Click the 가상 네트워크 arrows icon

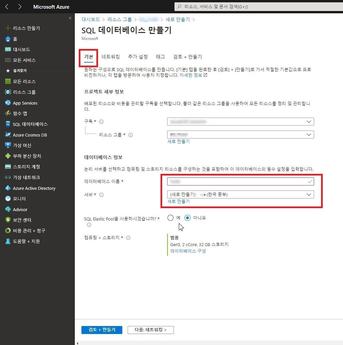pos(8,177)
